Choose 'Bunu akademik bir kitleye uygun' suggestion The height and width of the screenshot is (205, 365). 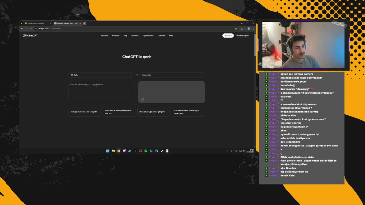pyautogui.click(x=188, y=112)
